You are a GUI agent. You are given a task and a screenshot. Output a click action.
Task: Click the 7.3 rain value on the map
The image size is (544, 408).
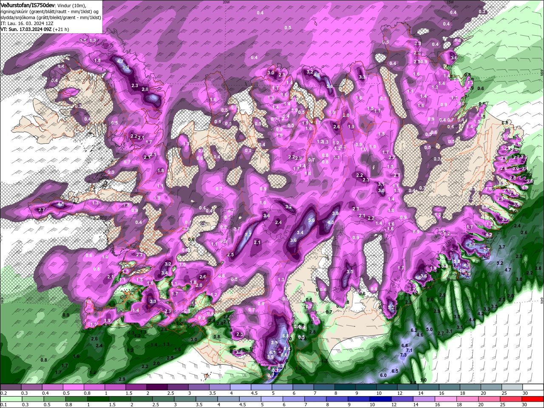point(403,354)
